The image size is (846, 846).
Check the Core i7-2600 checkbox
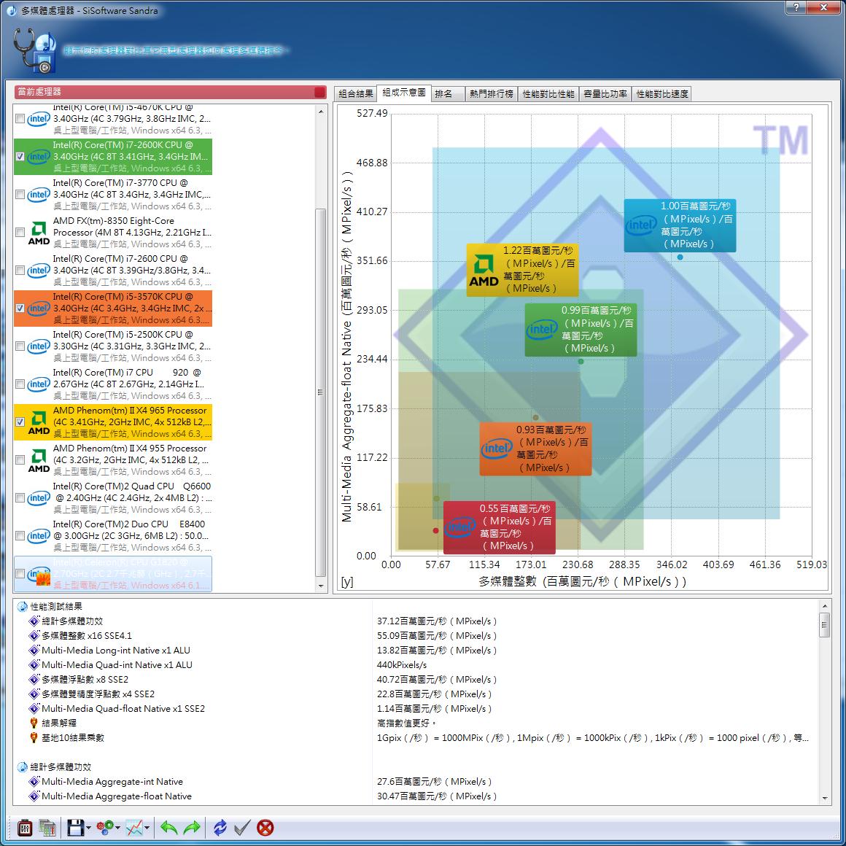[20, 271]
